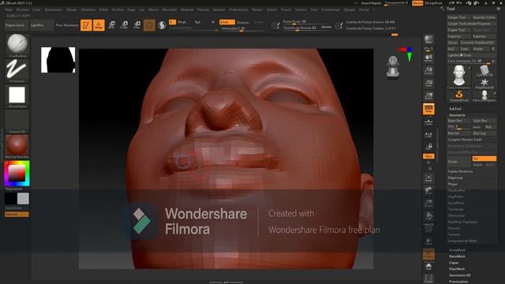505x284 pixels.
Task: Click Convertir PolyMesh3D button
Action: 477,43
